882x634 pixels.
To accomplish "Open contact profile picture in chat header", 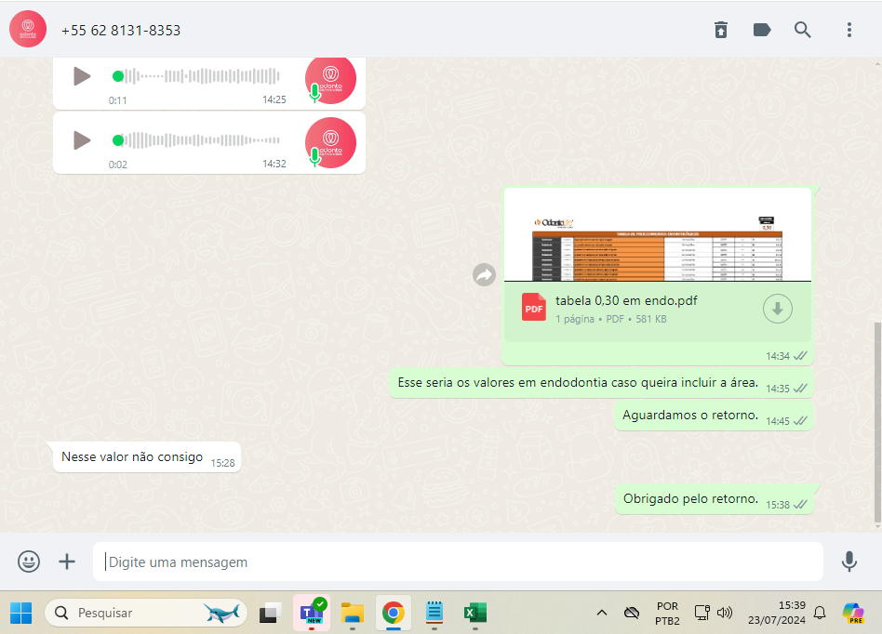I will tap(28, 29).
